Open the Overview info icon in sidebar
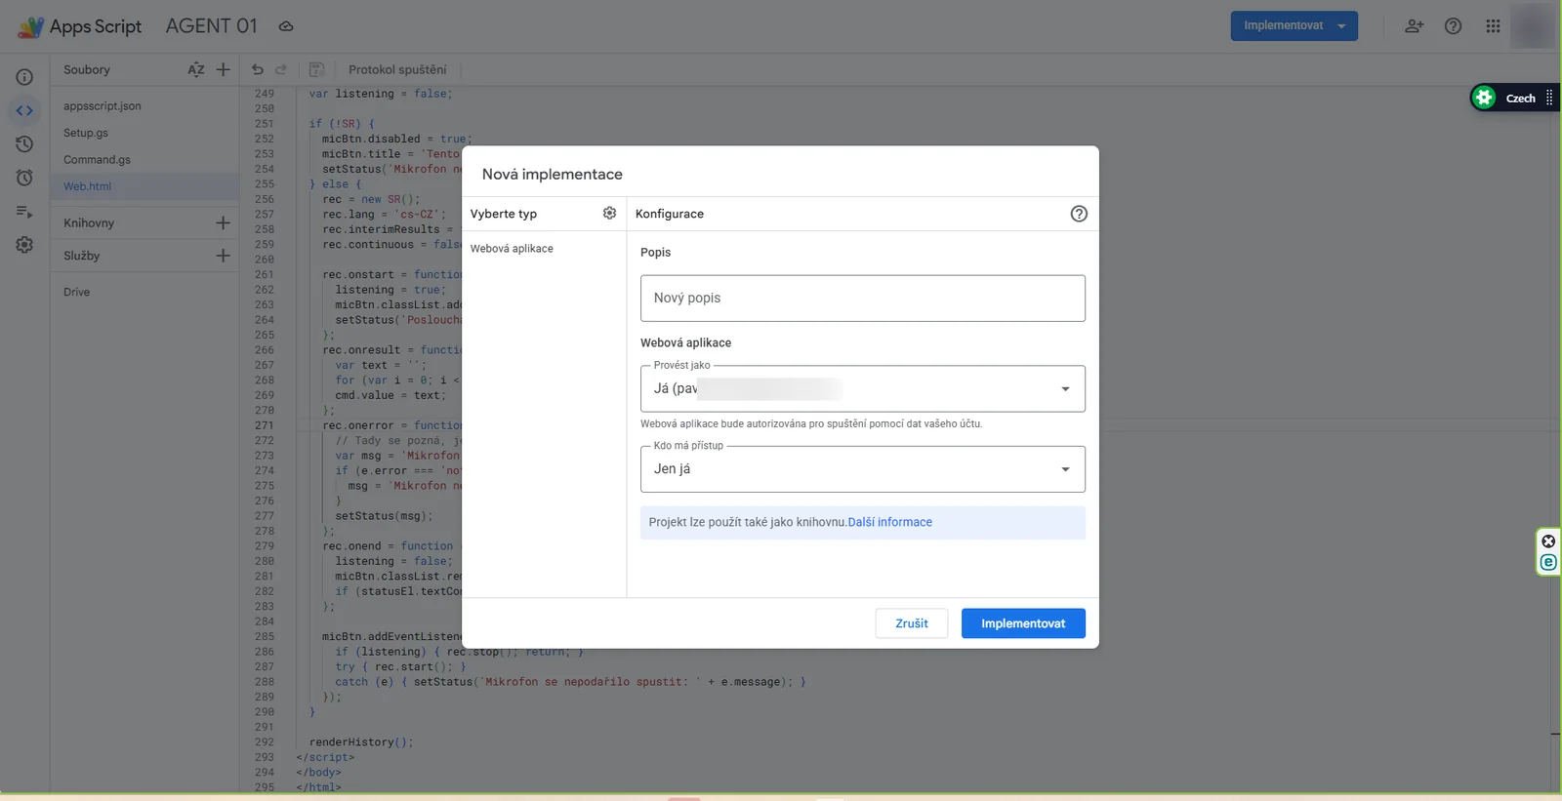1562x801 pixels. click(x=24, y=77)
